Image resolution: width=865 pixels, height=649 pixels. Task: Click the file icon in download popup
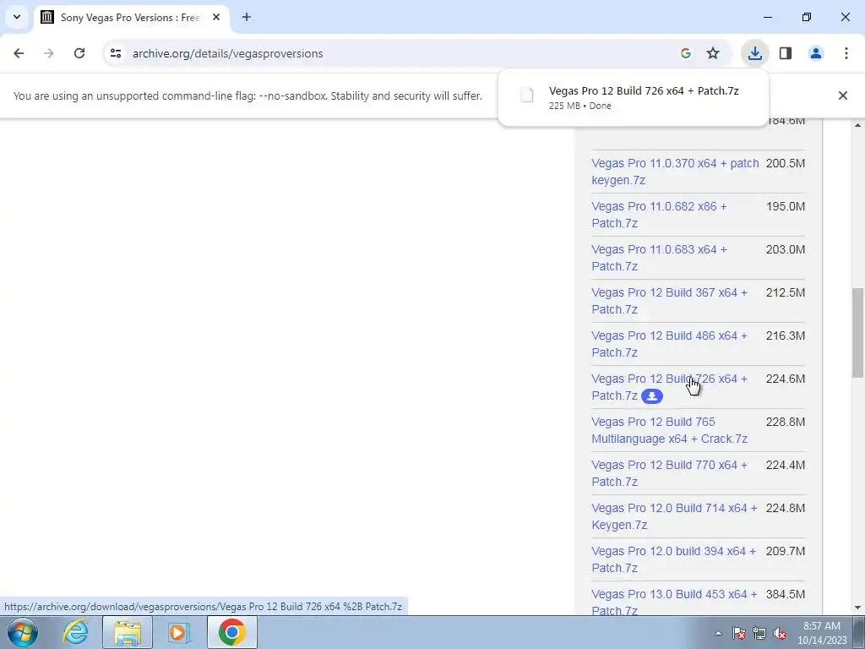click(x=527, y=95)
